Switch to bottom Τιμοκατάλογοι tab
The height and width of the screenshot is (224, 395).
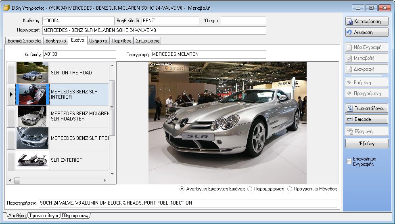point(44,216)
